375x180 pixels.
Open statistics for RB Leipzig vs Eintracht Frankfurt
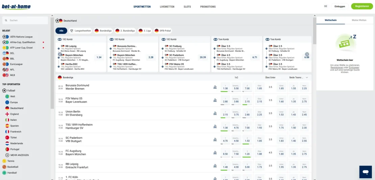(x=215, y=166)
